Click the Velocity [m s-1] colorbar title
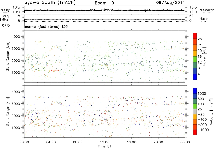Image resolution: width=214 pixels, height=148 pixels. coord(211,111)
